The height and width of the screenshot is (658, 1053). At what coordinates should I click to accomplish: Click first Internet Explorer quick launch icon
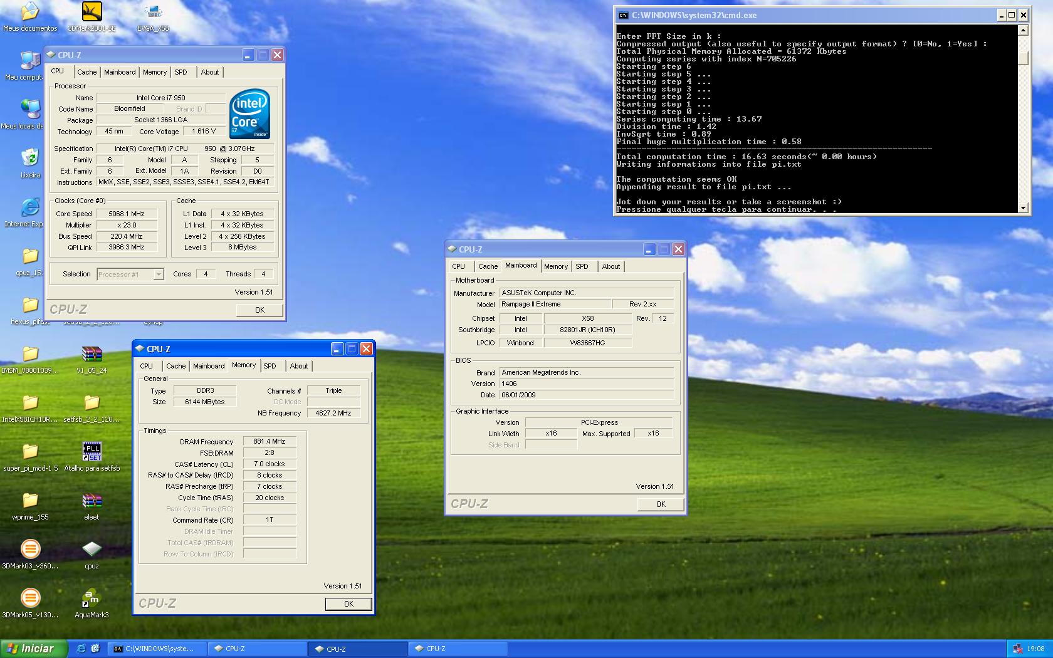point(81,649)
